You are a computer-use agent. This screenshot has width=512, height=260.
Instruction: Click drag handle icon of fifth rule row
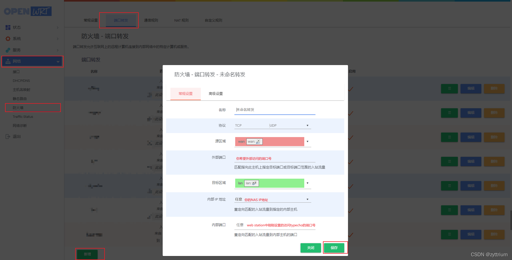(x=449, y=186)
